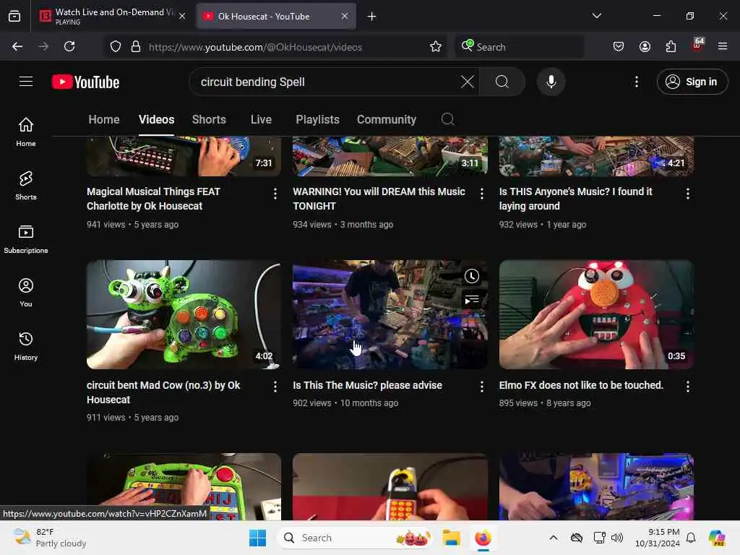
Task: Go back with the browser back arrow
Action: tap(17, 46)
